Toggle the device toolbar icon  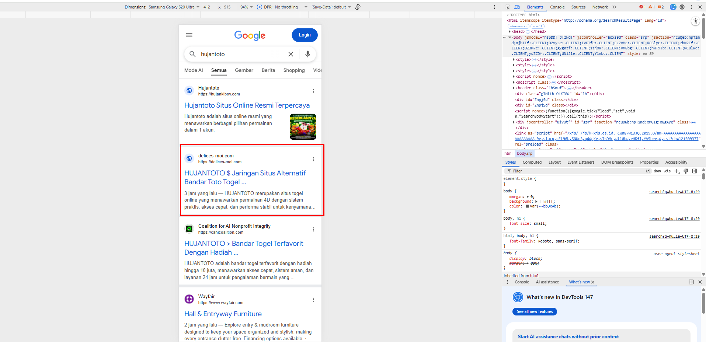click(517, 7)
